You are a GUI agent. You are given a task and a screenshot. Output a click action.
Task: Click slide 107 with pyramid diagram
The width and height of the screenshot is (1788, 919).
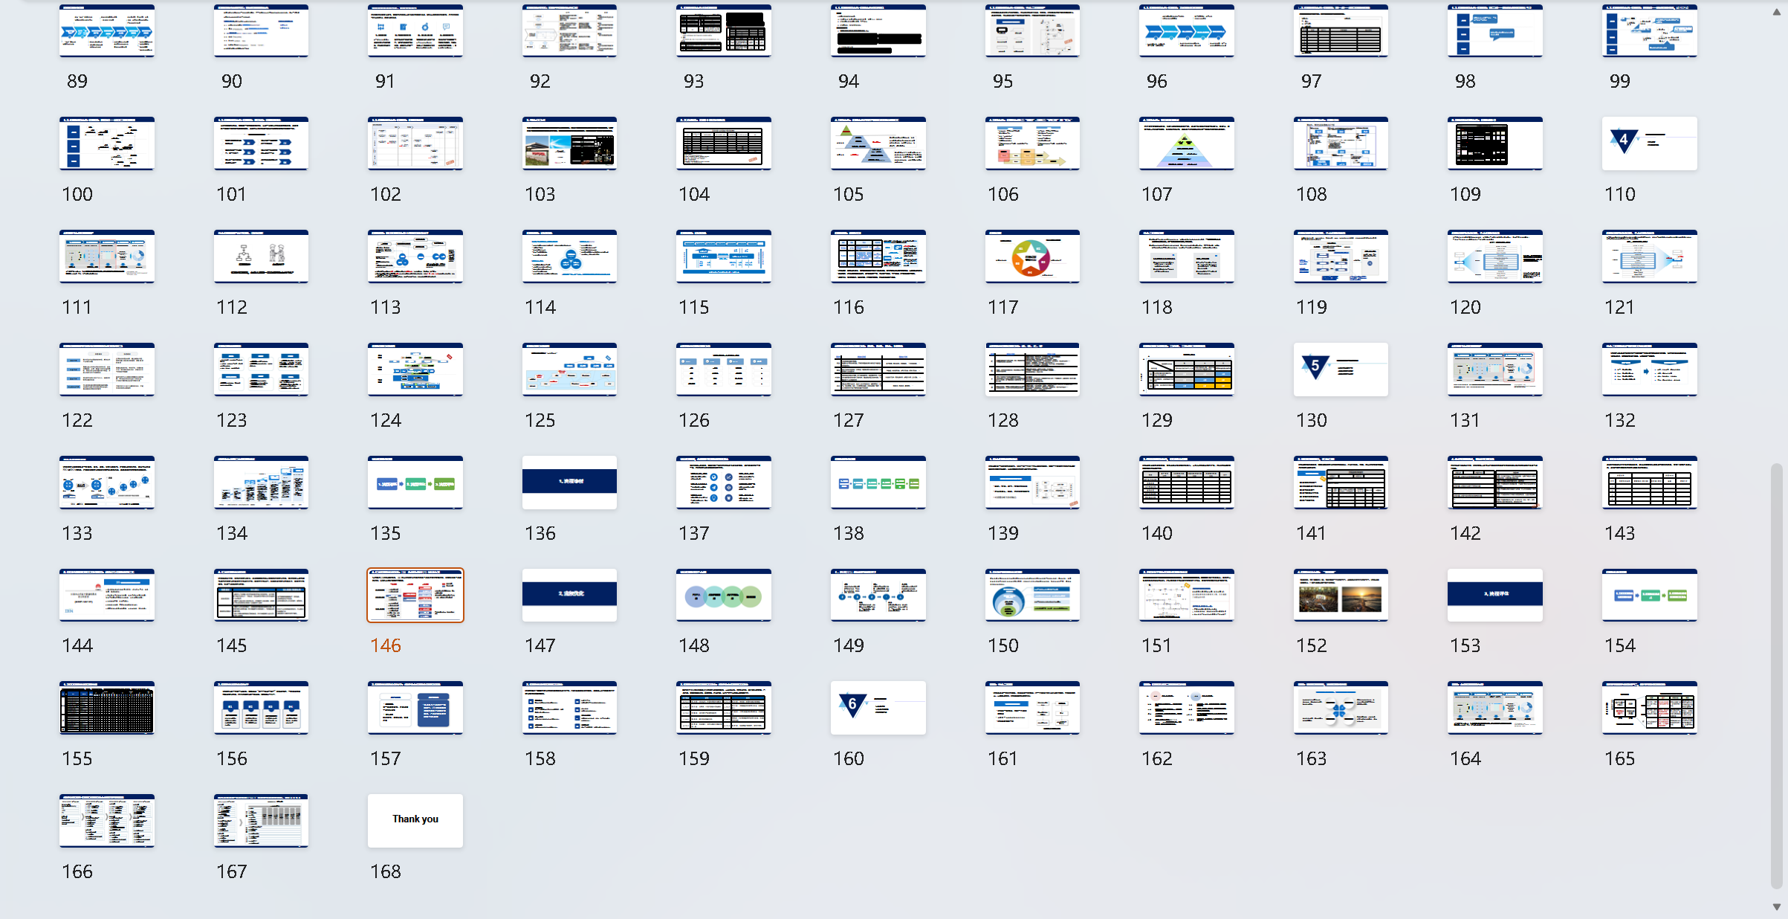pyautogui.click(x=1186, y=143)
